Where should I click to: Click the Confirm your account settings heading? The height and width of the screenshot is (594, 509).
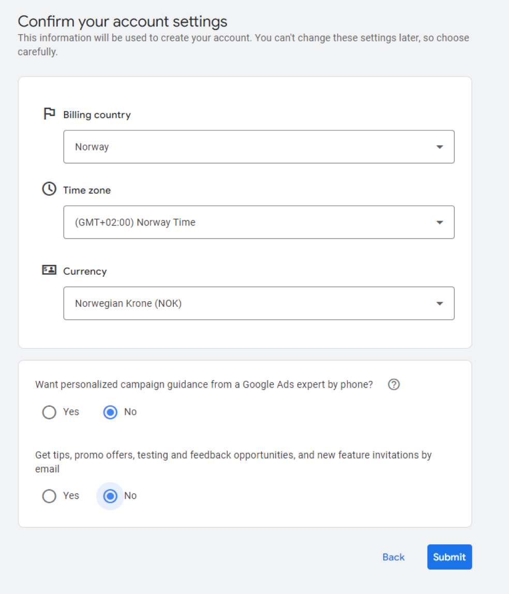click(123, 22)
